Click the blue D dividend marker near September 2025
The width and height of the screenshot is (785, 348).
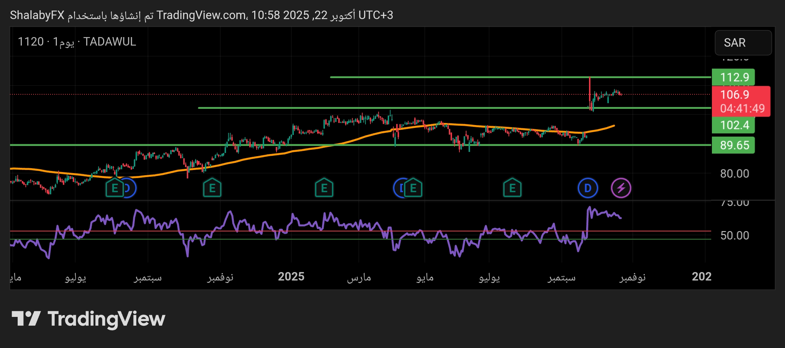tap(588, 188)
